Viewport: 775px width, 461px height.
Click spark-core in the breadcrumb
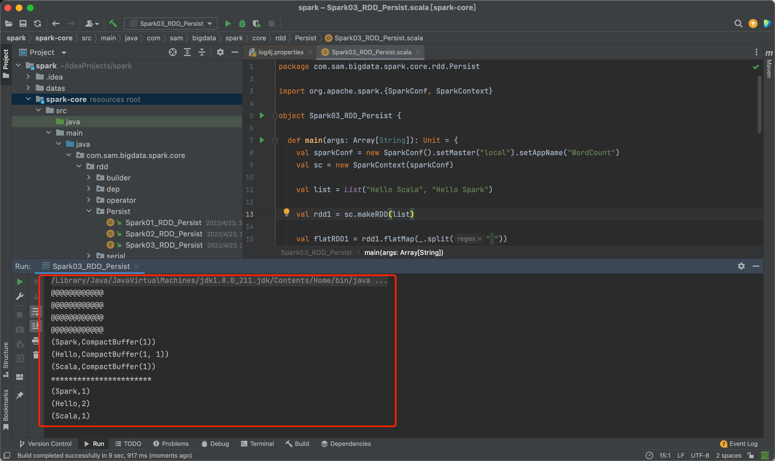pos(54,38)
